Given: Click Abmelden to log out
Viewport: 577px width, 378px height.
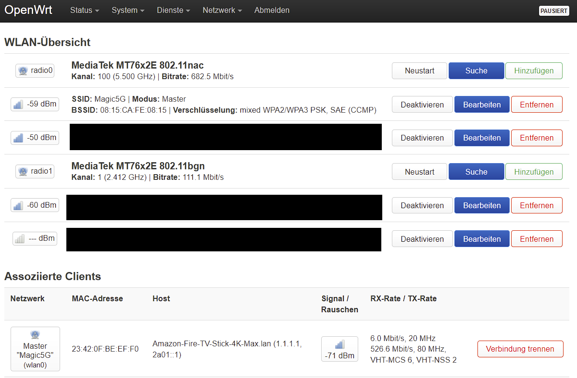Looking at the screenshot, I should click(x=272, y=10).
